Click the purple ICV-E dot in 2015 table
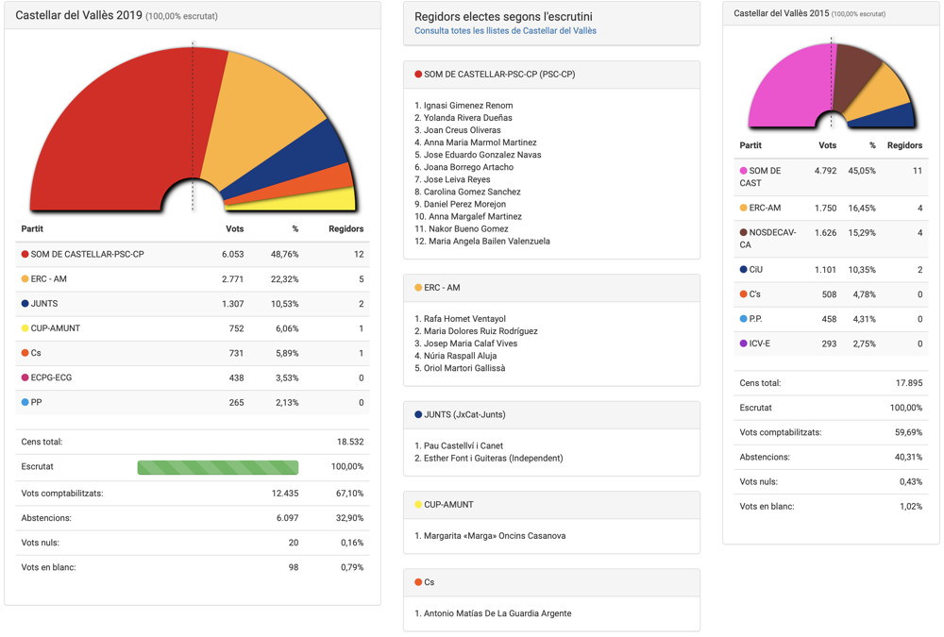Screen dimensions: 944x637 click(743, 344)
